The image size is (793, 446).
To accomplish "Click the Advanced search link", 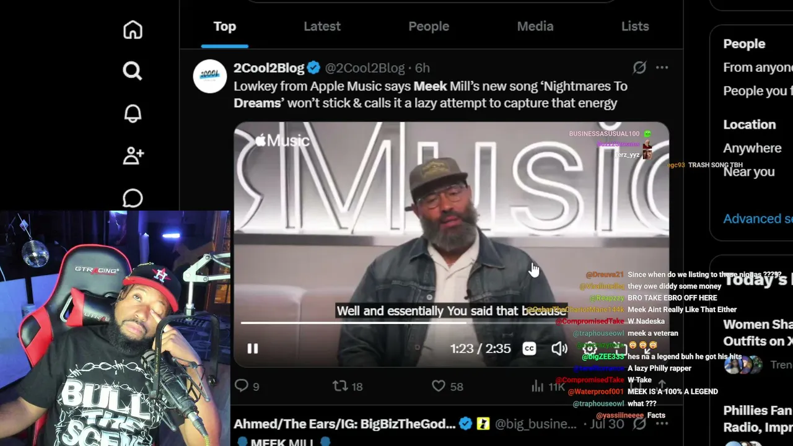I will click(x=758, y=218).
